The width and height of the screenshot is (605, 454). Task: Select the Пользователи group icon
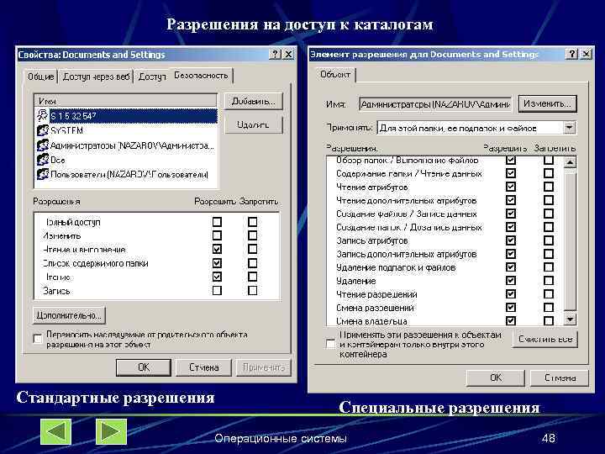pos(42,175)
